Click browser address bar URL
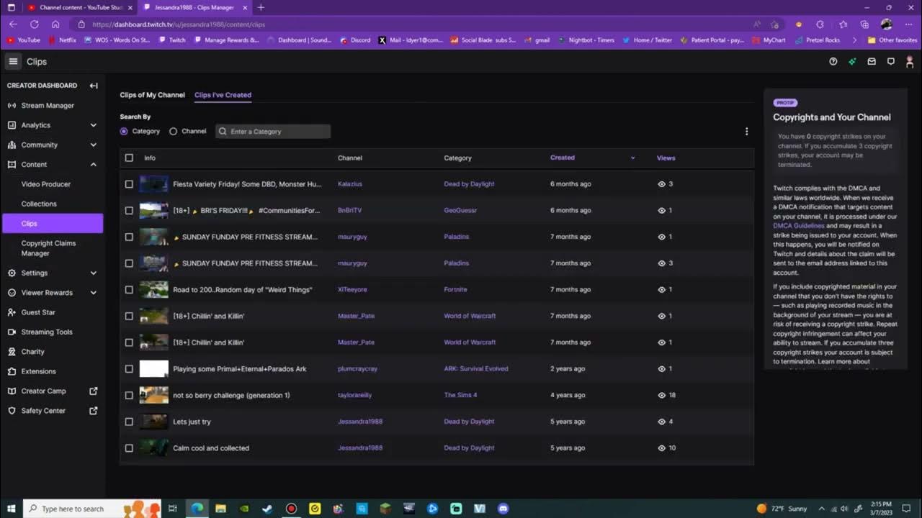922x518 pixels. (179, 24)
